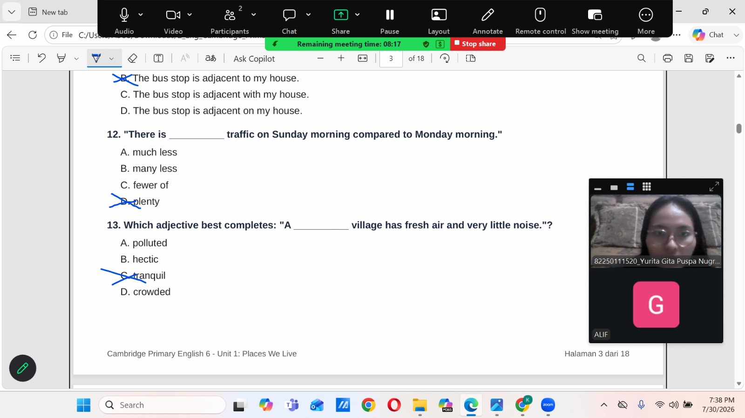745x418 pixels.
Task: Expand the Video options arrow
Action: (190, 15)
